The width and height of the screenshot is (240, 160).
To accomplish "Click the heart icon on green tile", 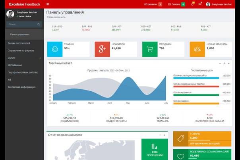I will pyautogui.click(x=181, y=156).
